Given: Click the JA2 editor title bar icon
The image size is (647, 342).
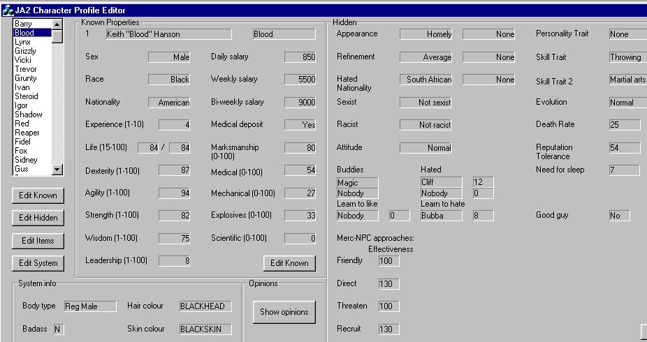Looking at the screenshot, I should tap(8, 10).
